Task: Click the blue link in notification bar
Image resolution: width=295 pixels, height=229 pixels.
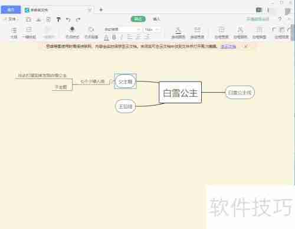Action: [x=228, y=47]
